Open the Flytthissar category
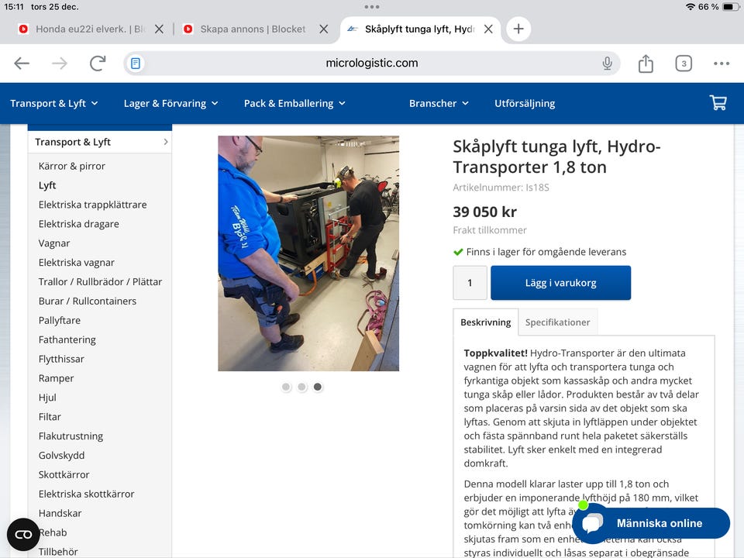Viewport: 744px width, 558px height. pos(61,359)
